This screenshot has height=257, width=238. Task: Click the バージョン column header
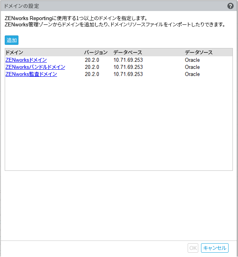[x=96, y=52]
